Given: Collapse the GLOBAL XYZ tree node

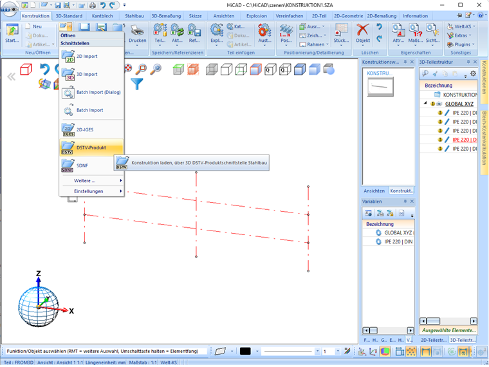Looking at the screenshot, I should point(425,102).
